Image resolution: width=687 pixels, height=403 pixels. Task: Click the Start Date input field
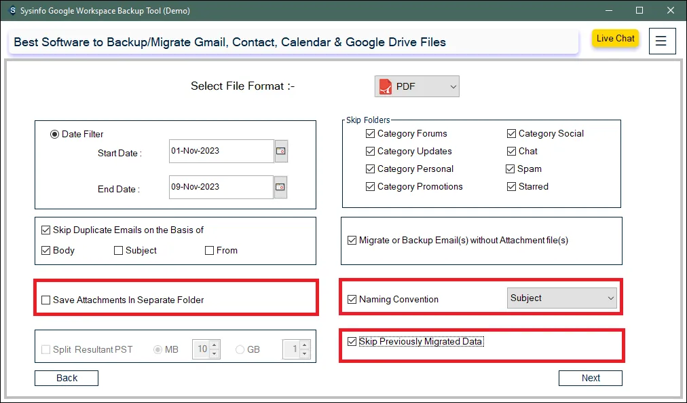click(221, 152)
